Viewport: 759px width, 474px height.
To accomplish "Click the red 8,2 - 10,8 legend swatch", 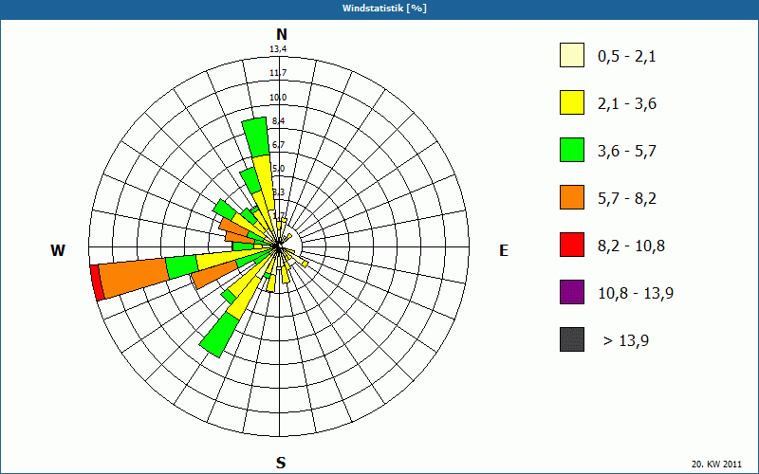I will point(572,245).
